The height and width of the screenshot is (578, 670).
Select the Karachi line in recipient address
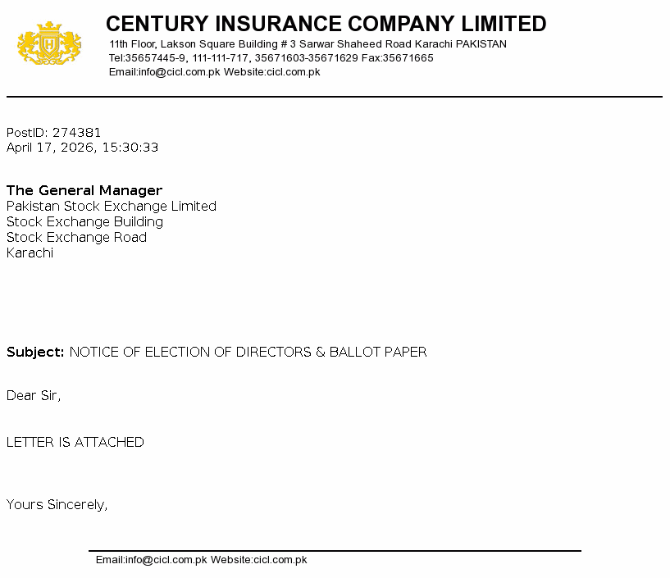(x=30, y=253)
